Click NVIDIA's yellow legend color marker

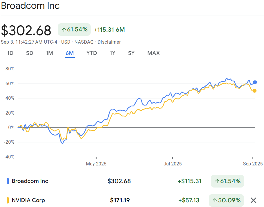pyautogui.click(x=8, y=200)
